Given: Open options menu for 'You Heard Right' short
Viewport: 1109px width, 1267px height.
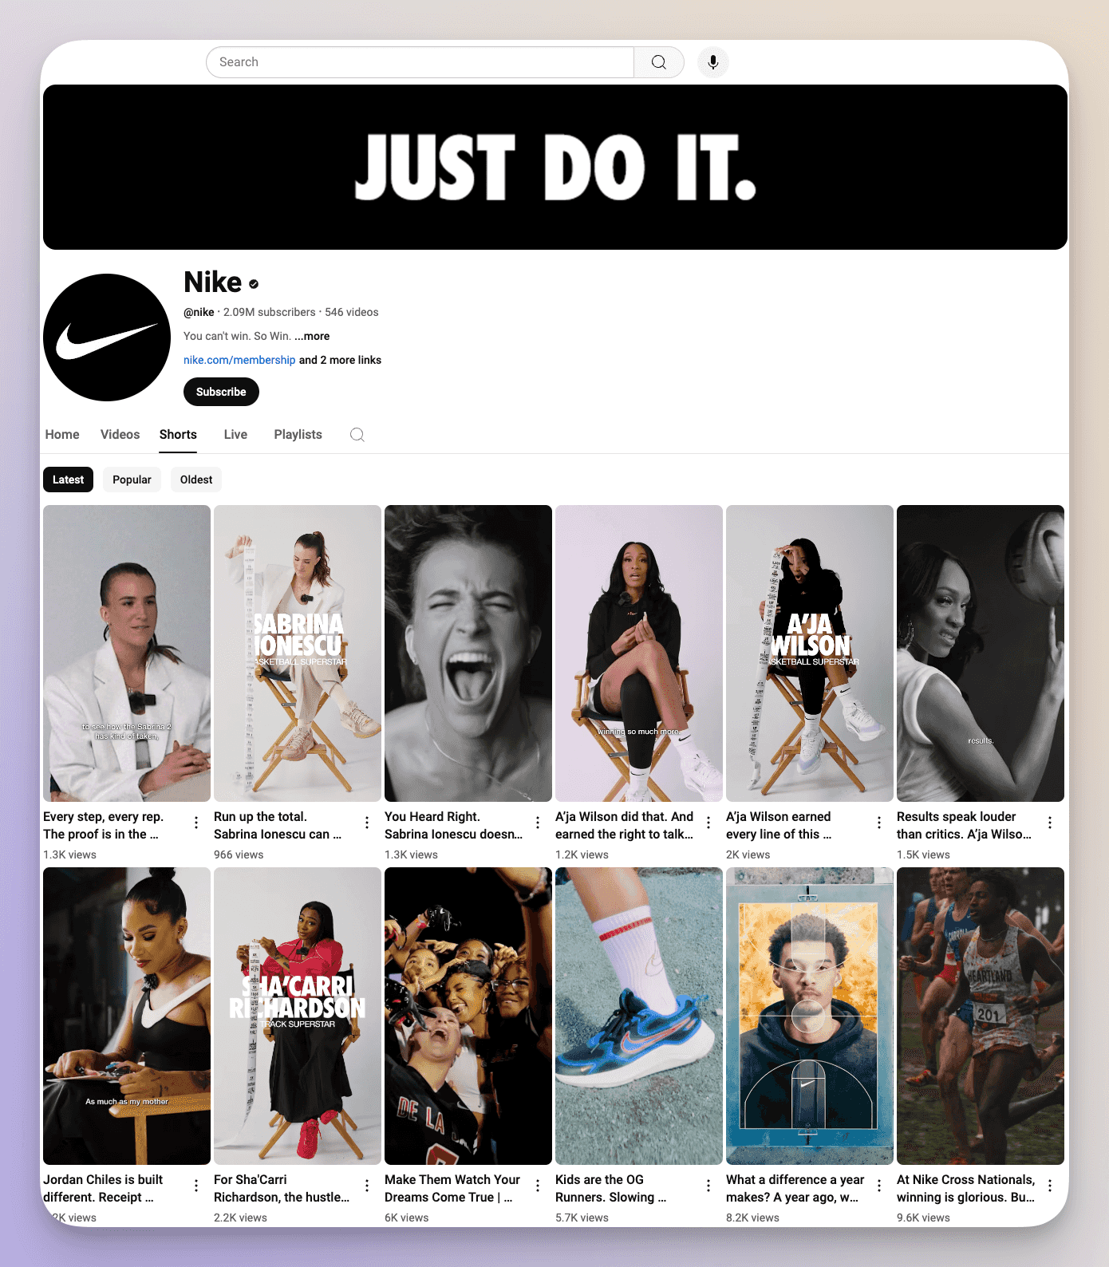Looking at the screenshot, I should (538, 823).
